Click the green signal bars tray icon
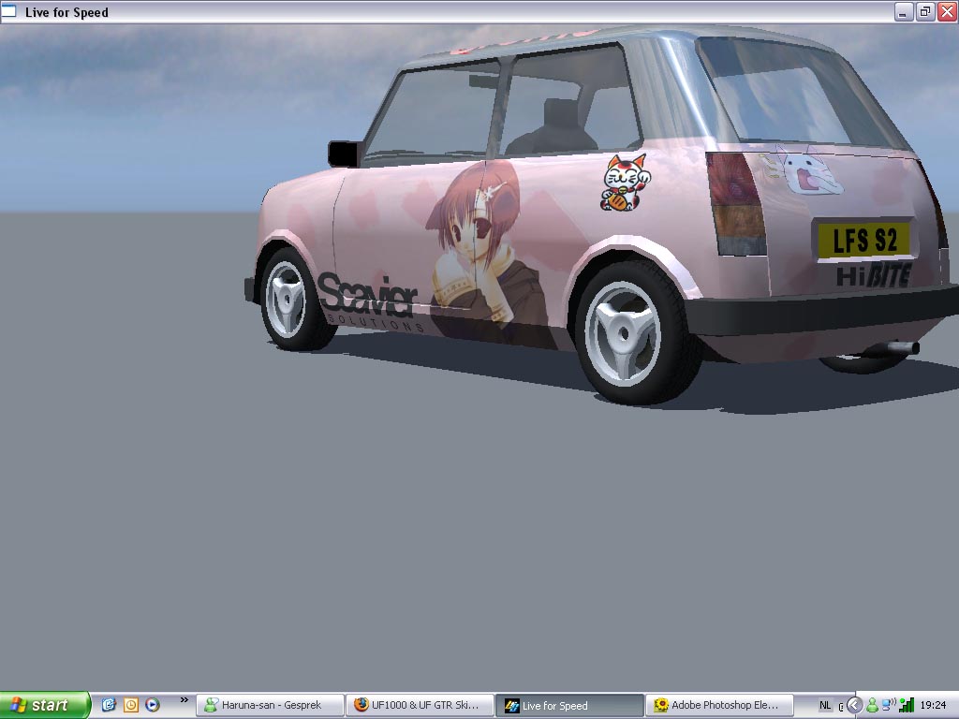Screen dimensions: 959x719 click(x=907, y=706)
